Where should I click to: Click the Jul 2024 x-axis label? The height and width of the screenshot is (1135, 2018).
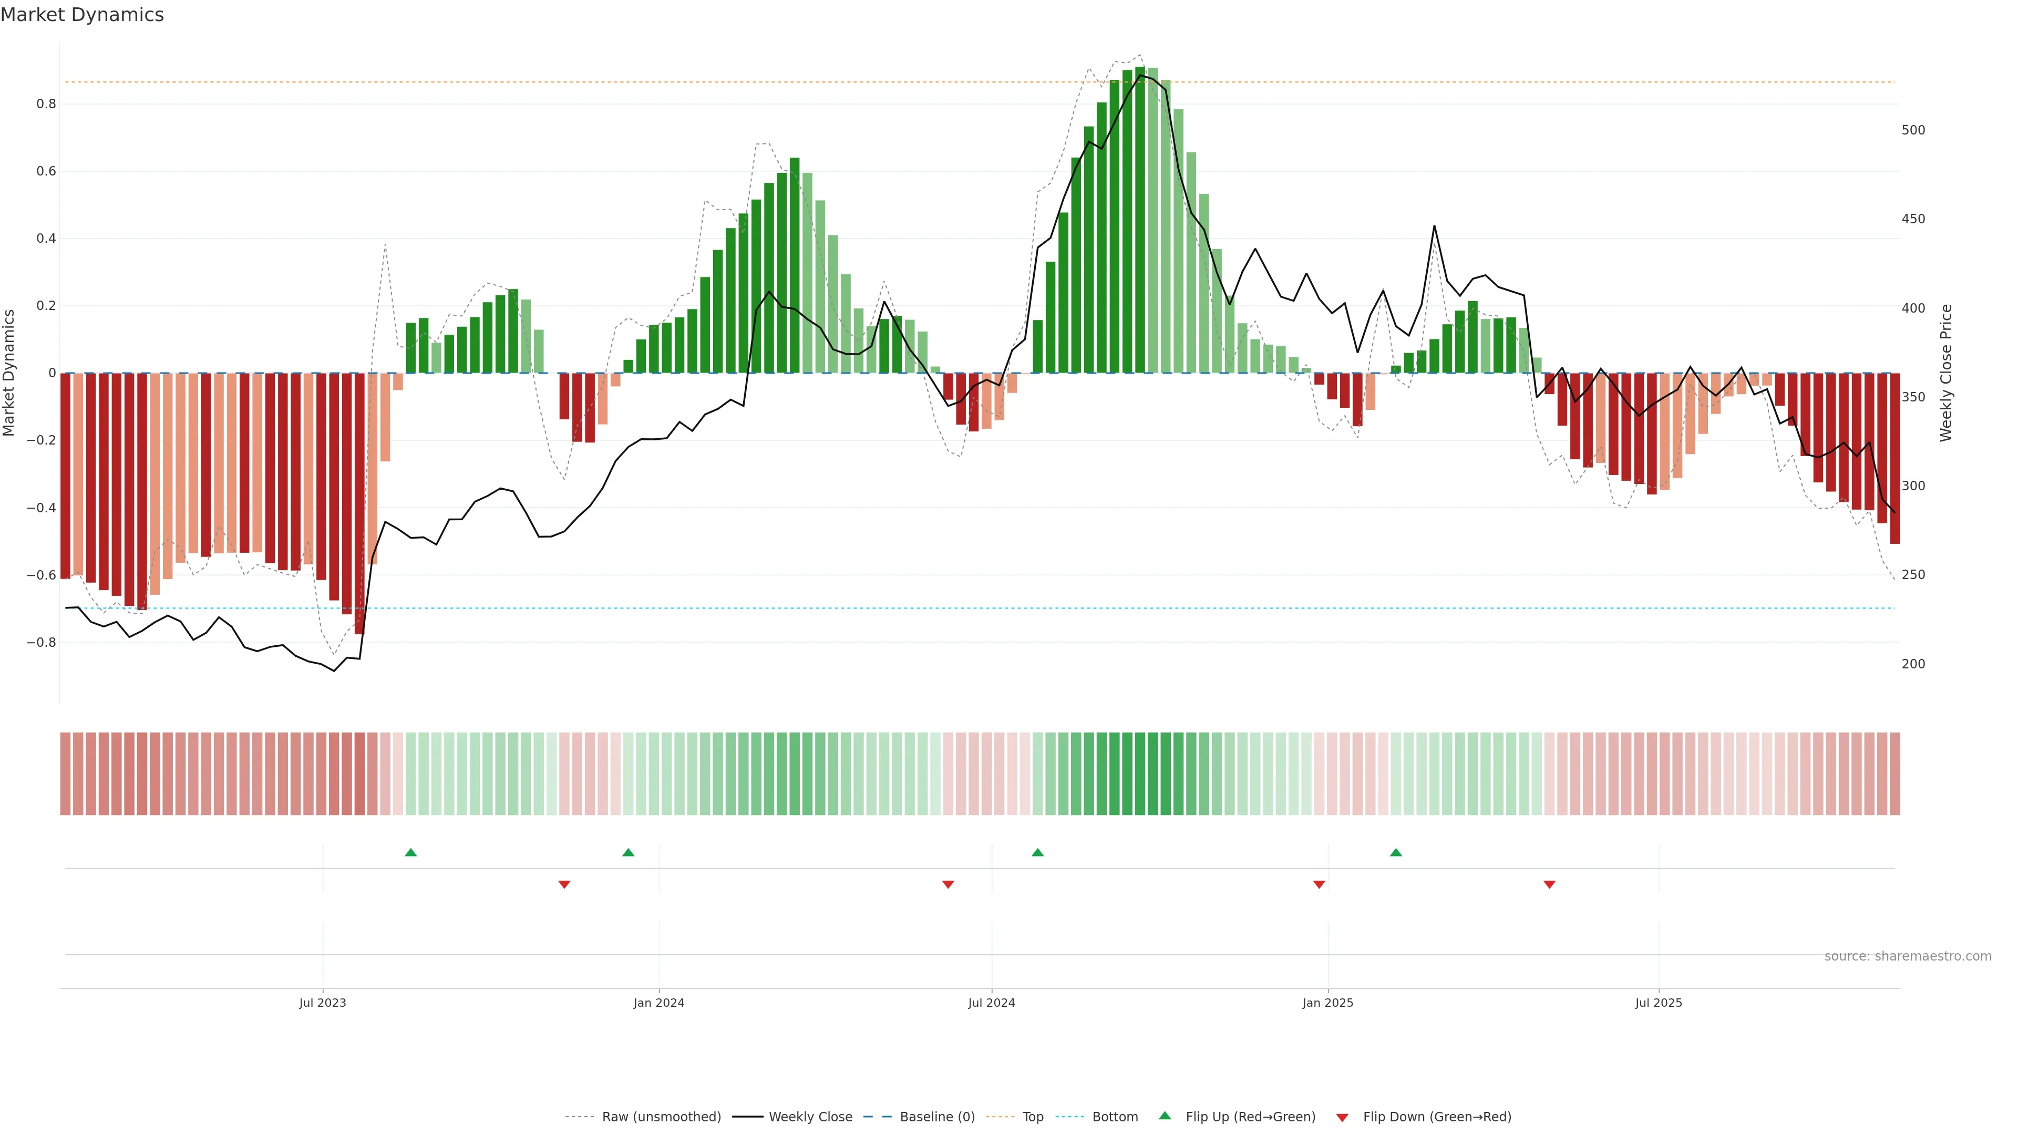click(x=991, y=1003)
